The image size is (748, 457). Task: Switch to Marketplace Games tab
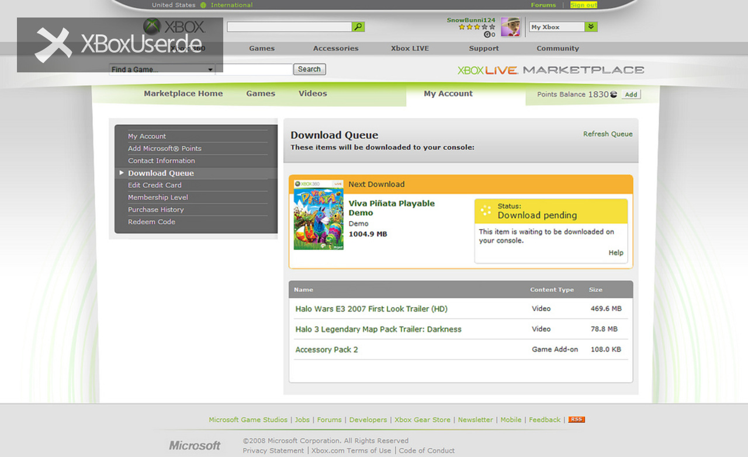pos(261,93)
